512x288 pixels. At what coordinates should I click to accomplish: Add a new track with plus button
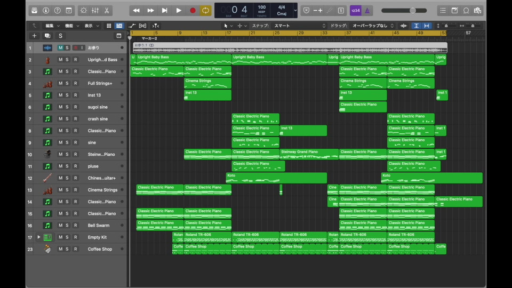[34, 36]
